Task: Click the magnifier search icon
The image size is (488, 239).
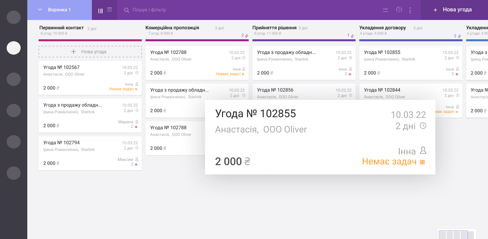Action: [x=126, y=10]
